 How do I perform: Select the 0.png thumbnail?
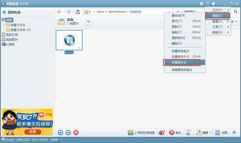[69, 40]
